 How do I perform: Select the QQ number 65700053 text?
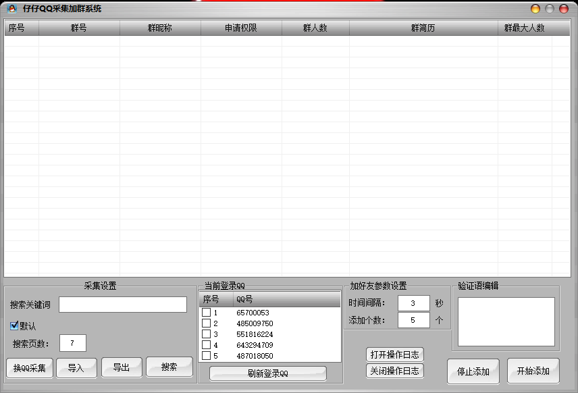[x=253, y=313]
